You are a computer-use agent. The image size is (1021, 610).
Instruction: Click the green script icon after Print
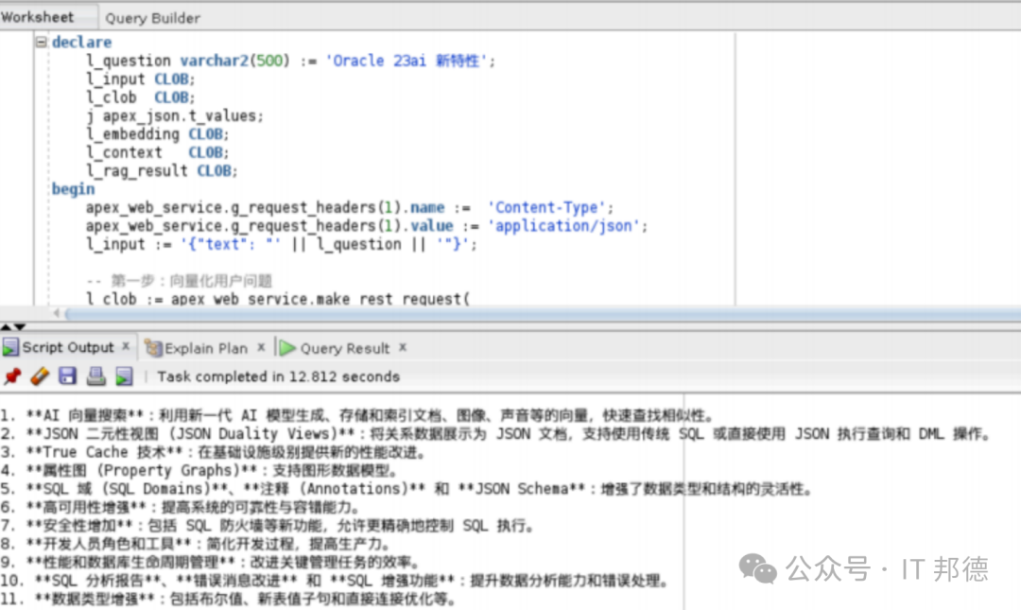tap(124, 376)
